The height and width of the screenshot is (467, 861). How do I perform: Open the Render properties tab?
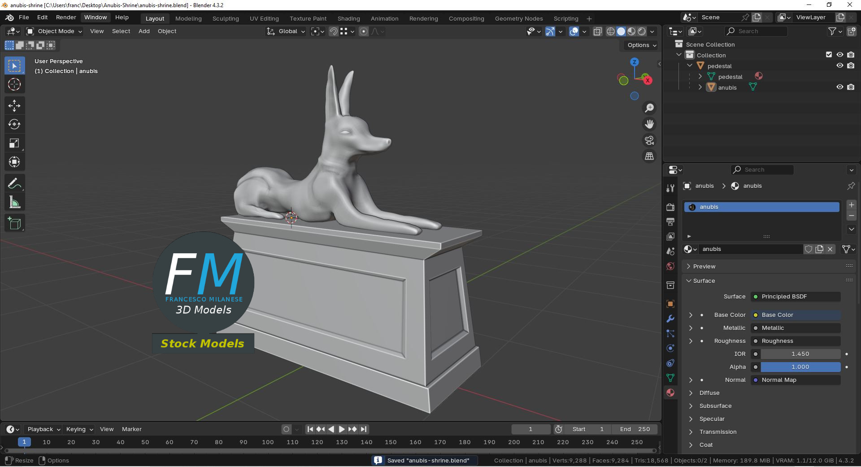tap(670, 207)
